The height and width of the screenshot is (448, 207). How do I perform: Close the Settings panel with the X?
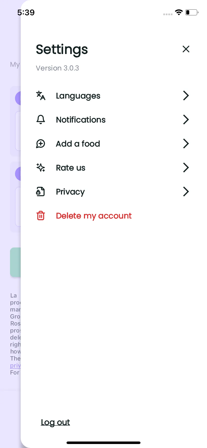tap(186, 49)
